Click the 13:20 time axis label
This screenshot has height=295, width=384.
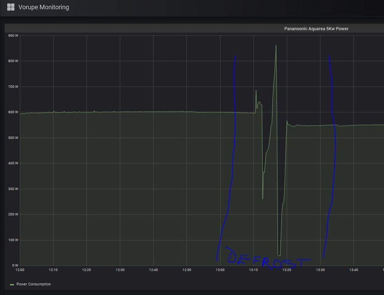pos(287,270)
